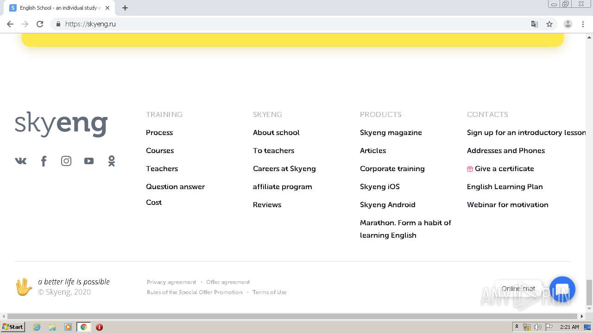Click the horizontal scrollbar right arrow

[x=582, y=316]
